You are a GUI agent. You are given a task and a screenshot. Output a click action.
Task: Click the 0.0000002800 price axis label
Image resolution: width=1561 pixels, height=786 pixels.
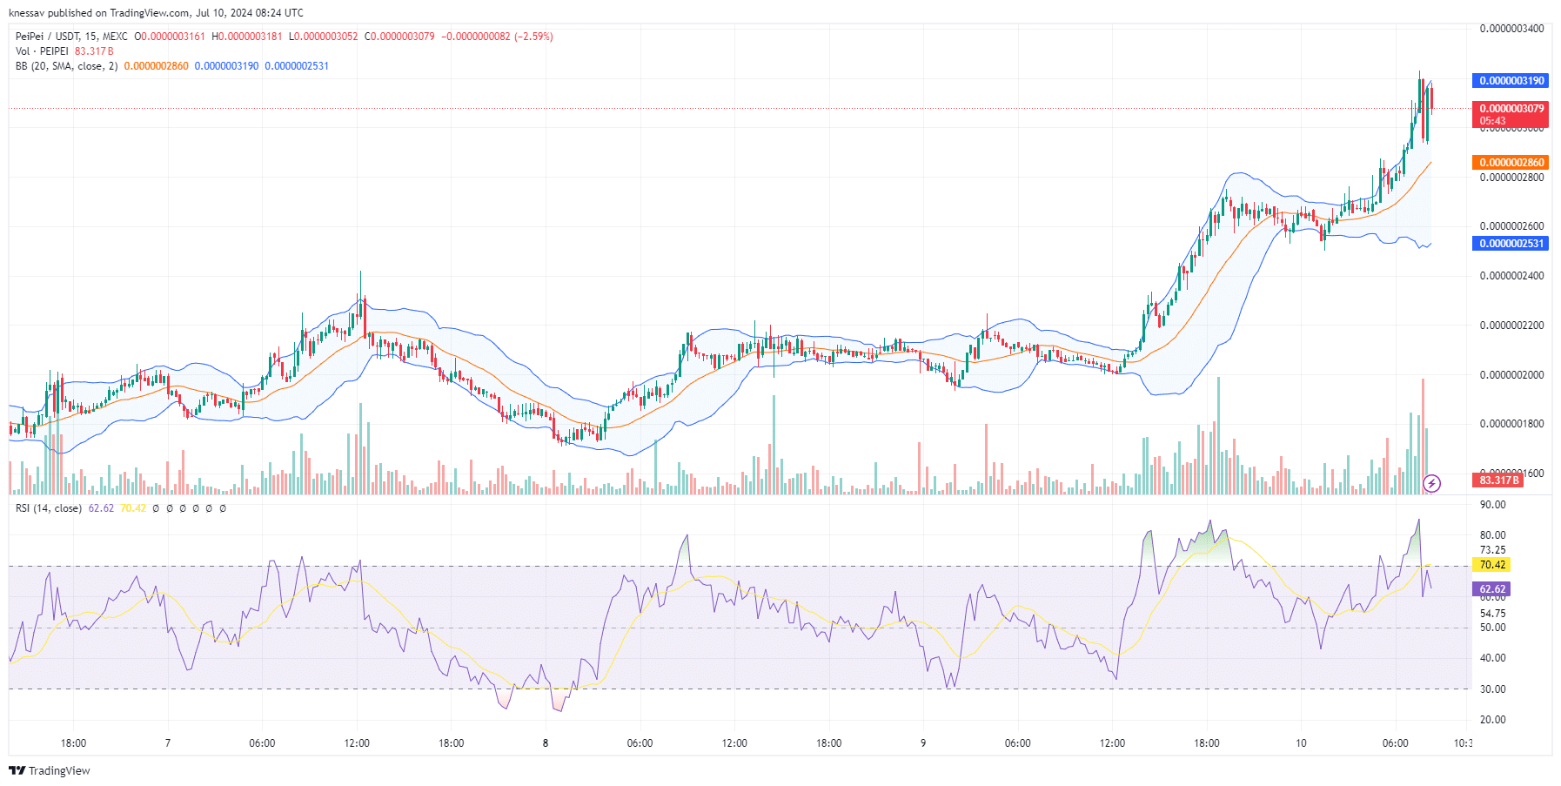click(1512, 178)
